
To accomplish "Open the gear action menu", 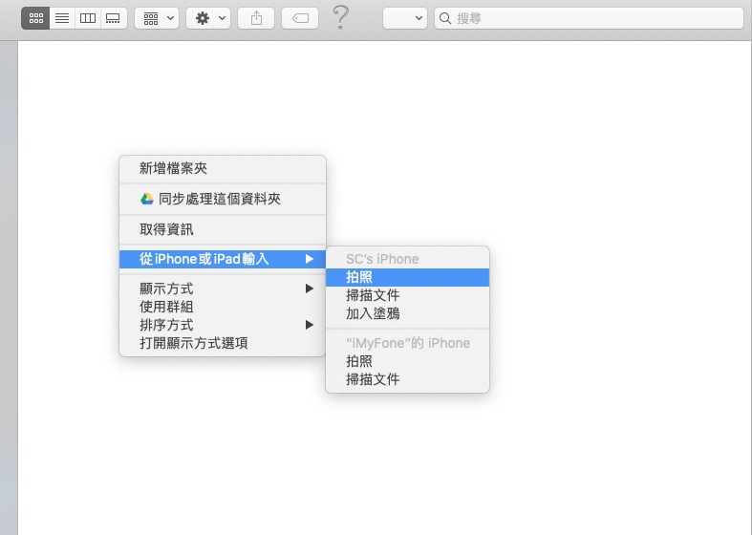I will (x=208, y=18).
